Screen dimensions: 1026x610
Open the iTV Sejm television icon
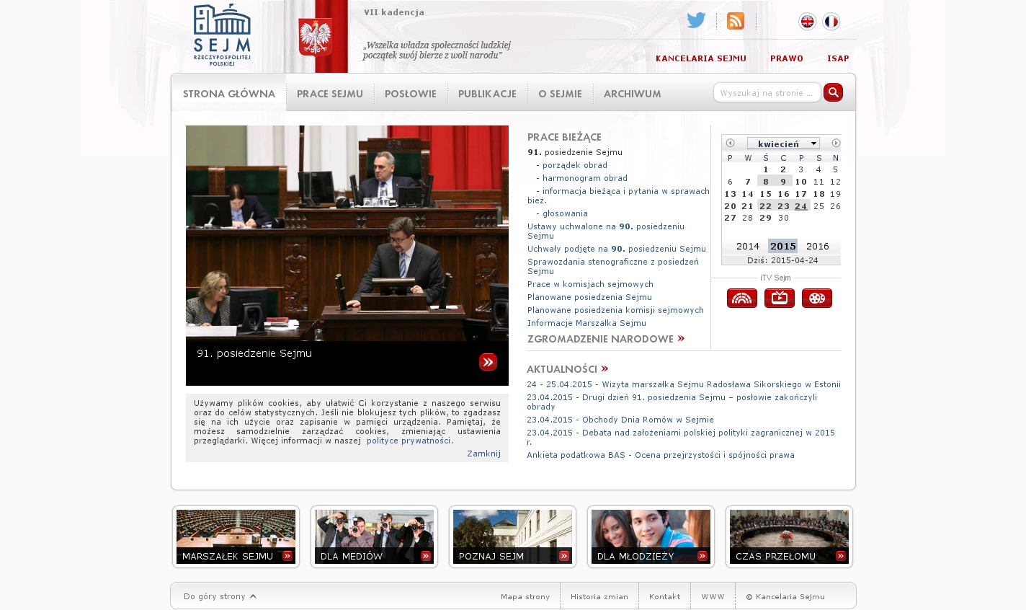coord(779,298)
